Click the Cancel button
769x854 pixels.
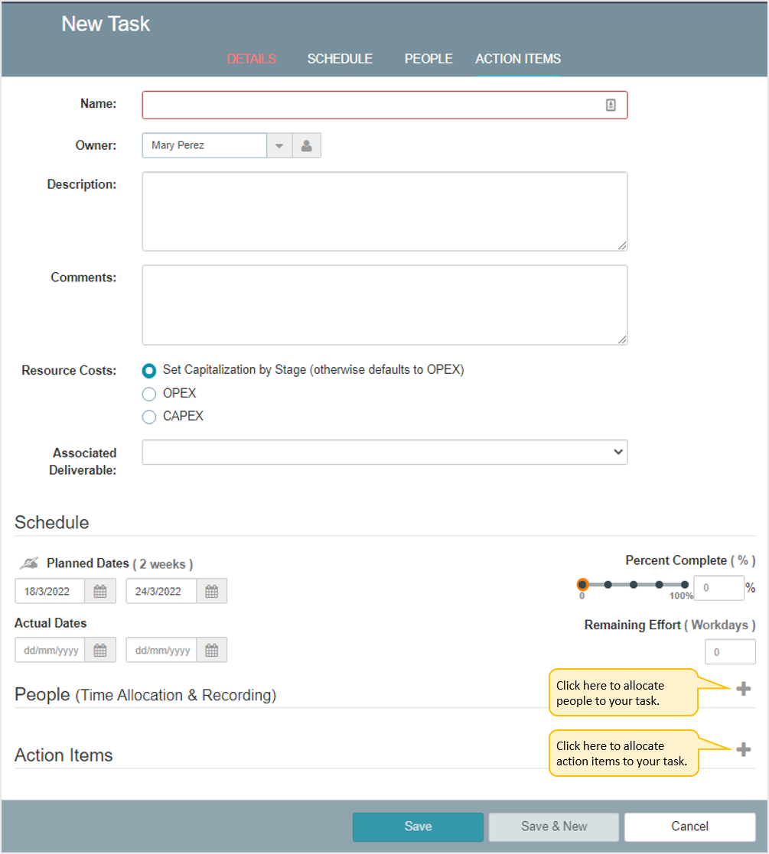pyautogui.click(x=690, y=826)
